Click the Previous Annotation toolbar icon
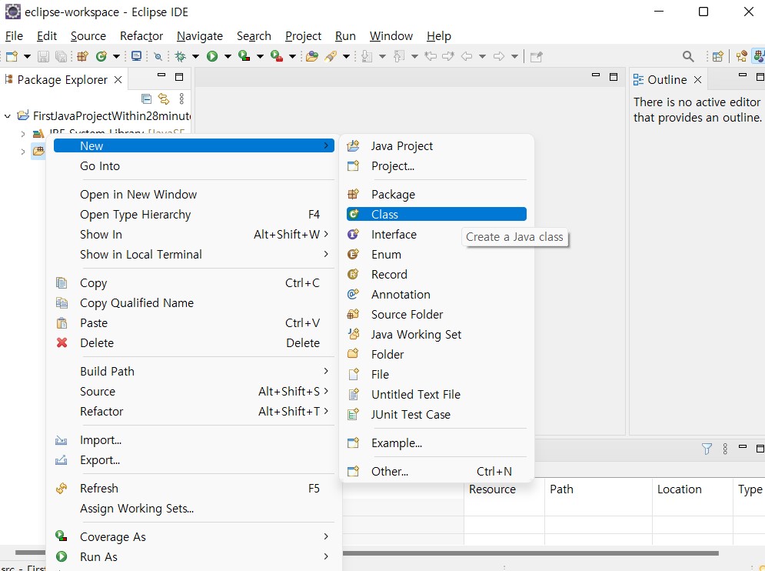765x571 pixels. pos(399,57)
